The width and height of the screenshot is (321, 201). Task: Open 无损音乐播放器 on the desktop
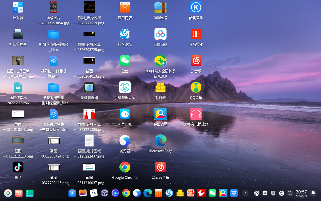(196, 114)
